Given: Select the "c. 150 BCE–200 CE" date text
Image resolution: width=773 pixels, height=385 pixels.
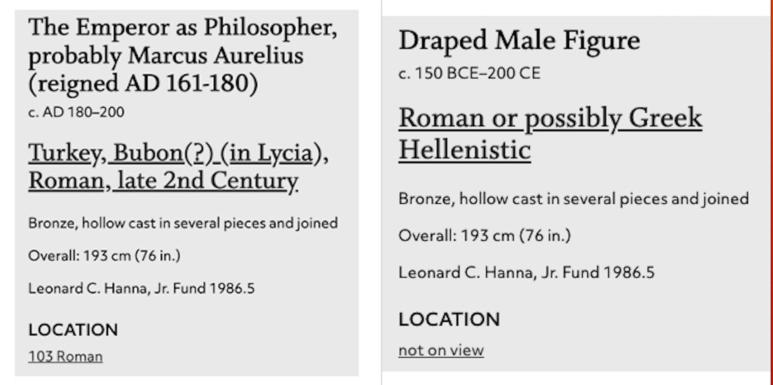Looking at the screenshot, I should tap(469, 73).
